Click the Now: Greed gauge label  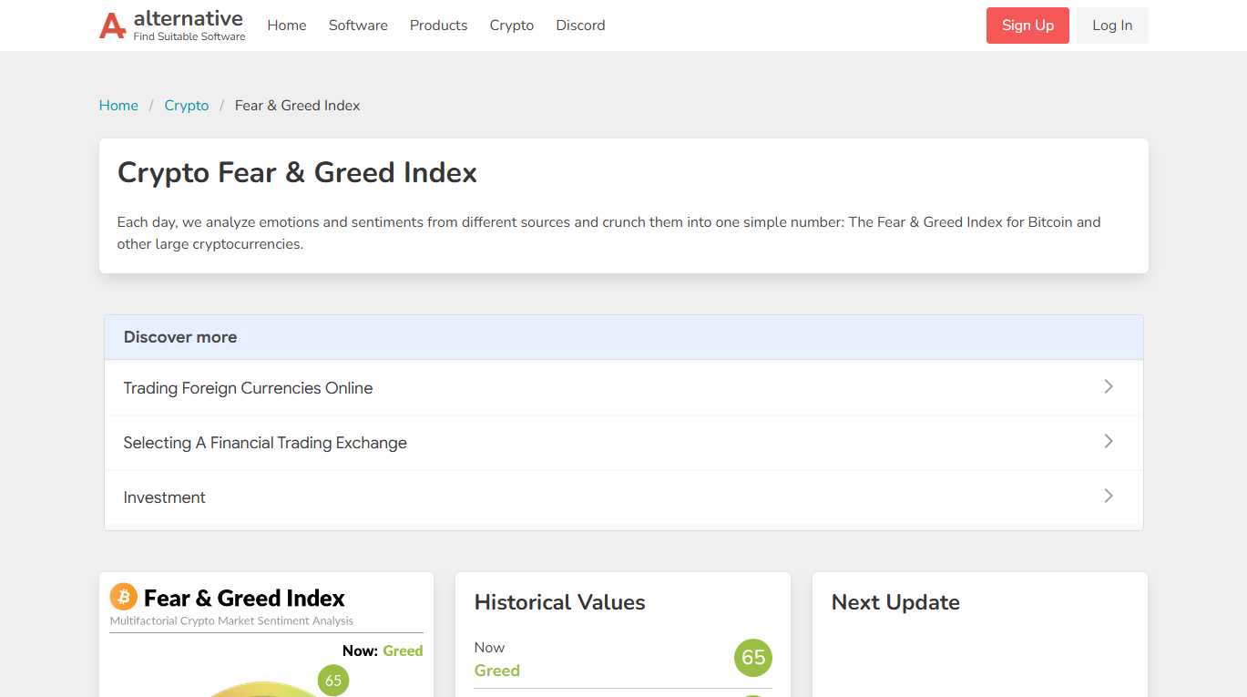[x=383, y=651]
